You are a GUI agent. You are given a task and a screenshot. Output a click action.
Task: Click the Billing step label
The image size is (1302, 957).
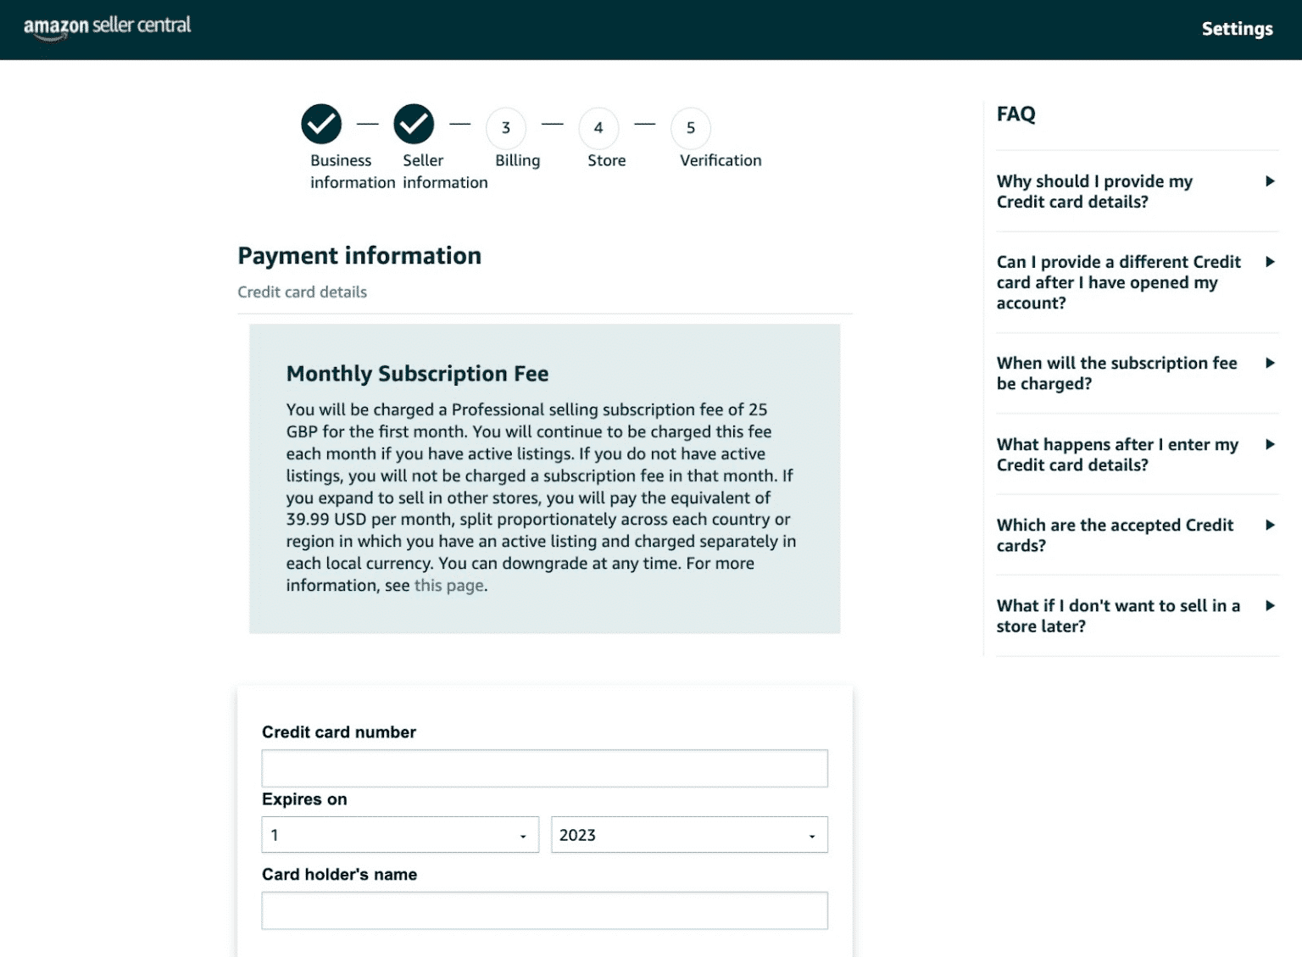click(x=517, y=160)
